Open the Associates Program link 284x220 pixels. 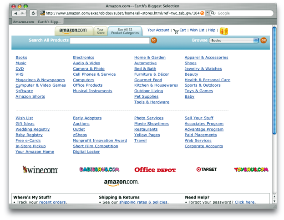click(x=204, y=124)
